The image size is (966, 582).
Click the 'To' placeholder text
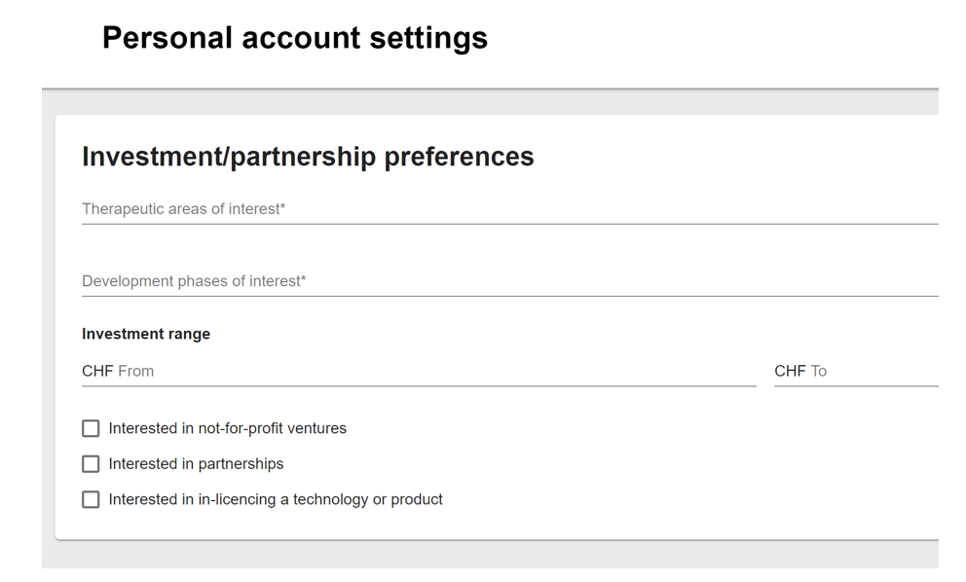point(819,371)
